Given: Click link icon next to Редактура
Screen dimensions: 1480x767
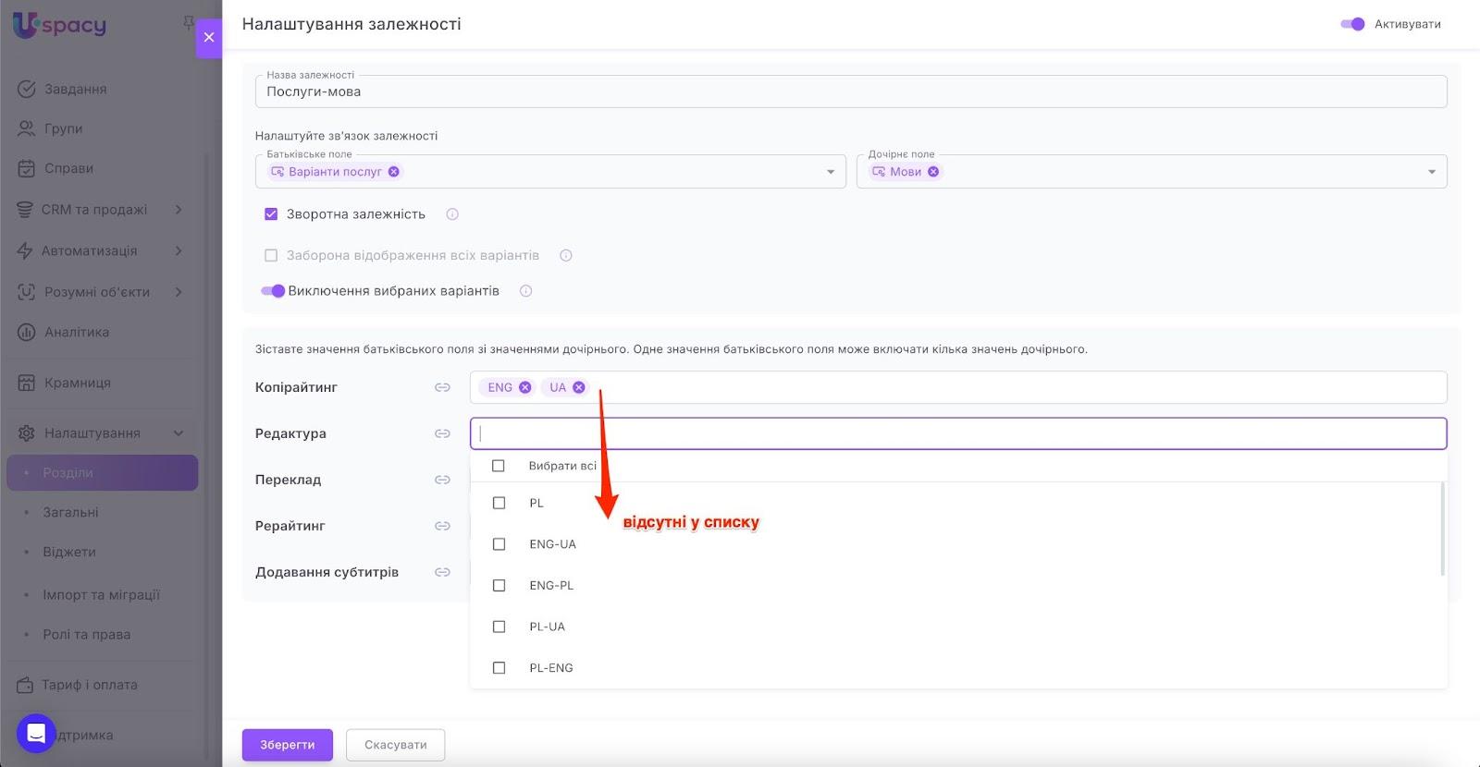Looking at the screenshot, I should 442,433.
